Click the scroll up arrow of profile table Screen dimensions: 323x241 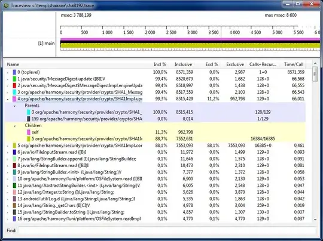point(315,63)
